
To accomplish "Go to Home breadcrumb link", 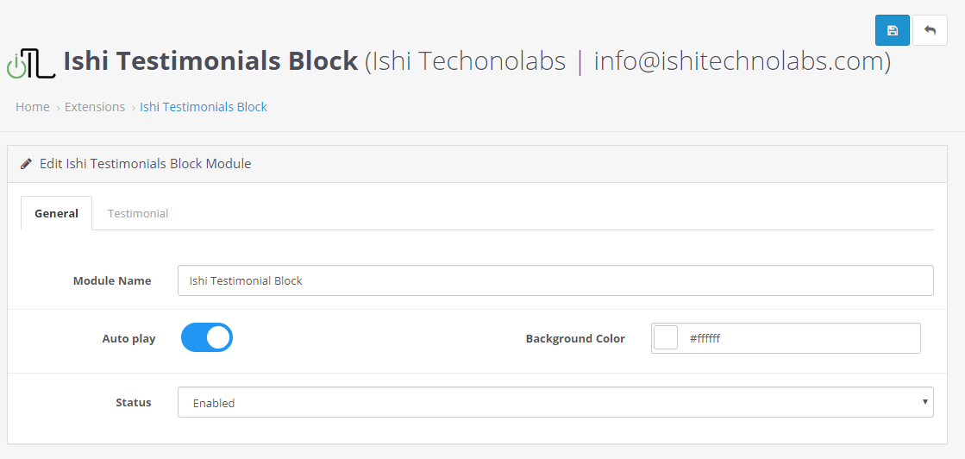I will pos(33,107).
